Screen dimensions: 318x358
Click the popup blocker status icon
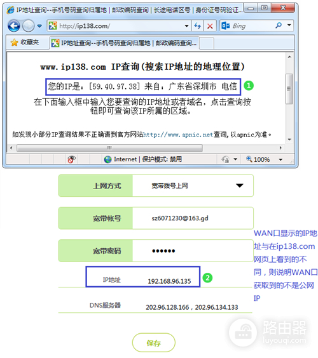[72, 159]
